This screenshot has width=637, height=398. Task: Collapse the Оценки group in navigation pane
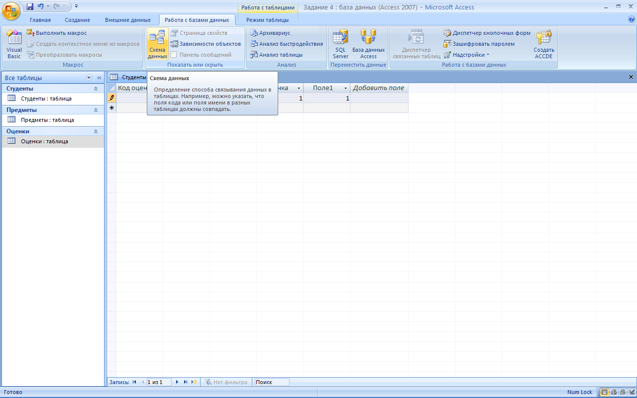(96, 131)
